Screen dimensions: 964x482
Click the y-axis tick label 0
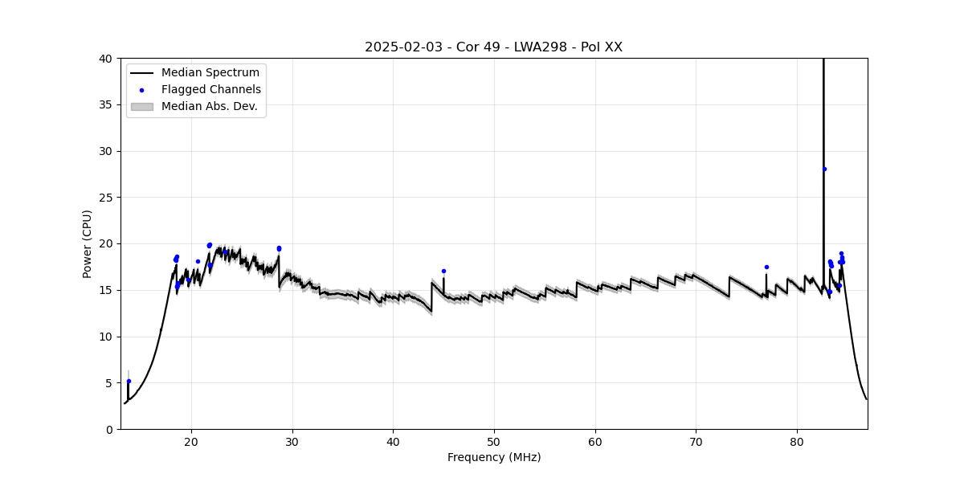coord(109,429)
